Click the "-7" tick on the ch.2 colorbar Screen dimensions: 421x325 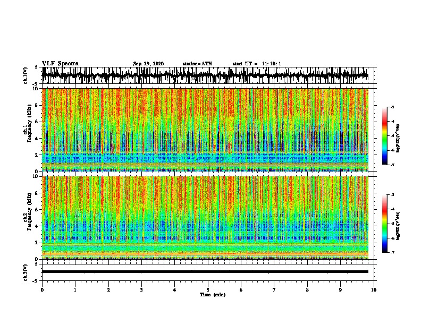pyautogui.click(x=392, y=252)
